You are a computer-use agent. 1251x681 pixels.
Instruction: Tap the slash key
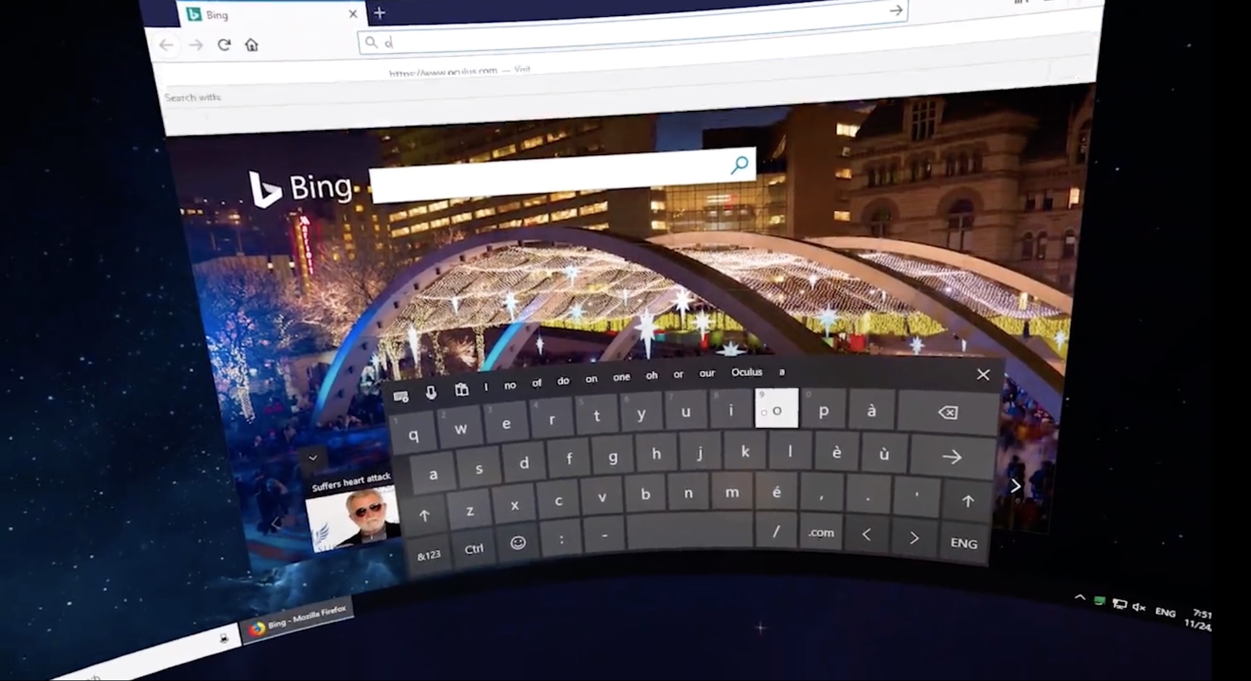click(x=776, y=531)
